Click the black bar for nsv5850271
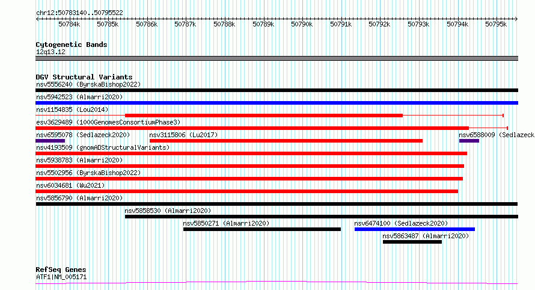This screenshot has height=290, width=535. tap(262, 229)
